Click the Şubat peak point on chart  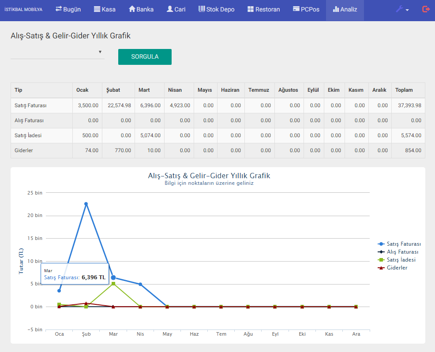(86, 204)
